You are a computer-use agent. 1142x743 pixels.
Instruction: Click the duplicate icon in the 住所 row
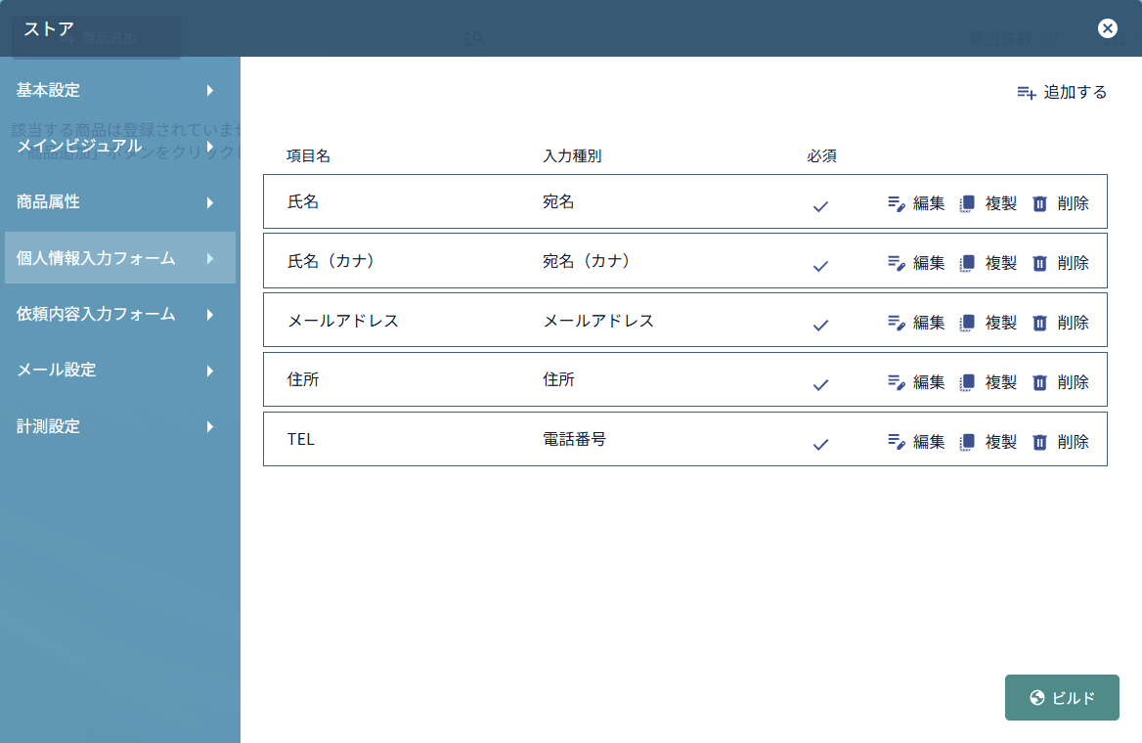coord(967,383)
